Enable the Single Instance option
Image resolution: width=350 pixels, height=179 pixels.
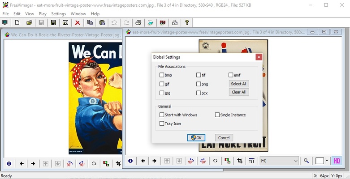pyautogui.click(x=217, y=115)
